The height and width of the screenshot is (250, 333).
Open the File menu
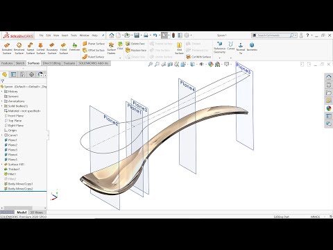click(x=41, y=35)
